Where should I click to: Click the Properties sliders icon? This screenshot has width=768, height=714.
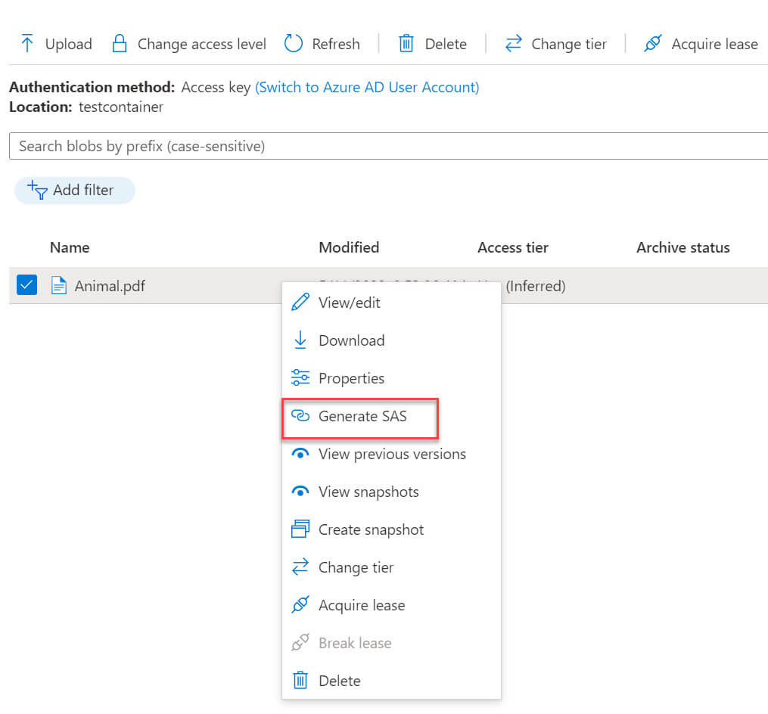(x=301, y=378)
